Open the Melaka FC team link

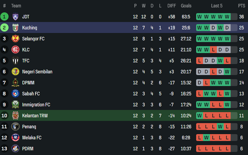[32, 138]
